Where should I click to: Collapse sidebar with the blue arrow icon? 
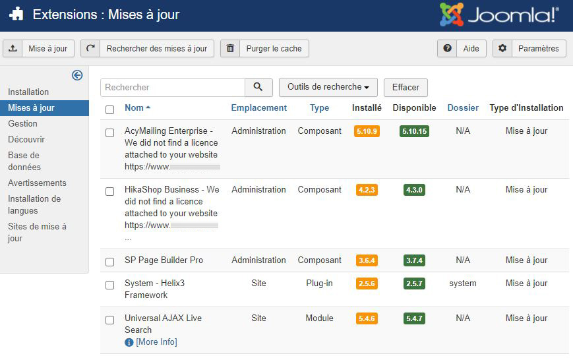point(77,75)
